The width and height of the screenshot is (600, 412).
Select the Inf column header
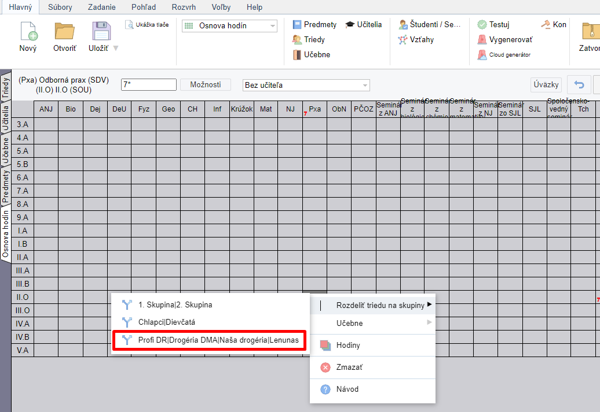pyautogui.click(x=217, y=109)
